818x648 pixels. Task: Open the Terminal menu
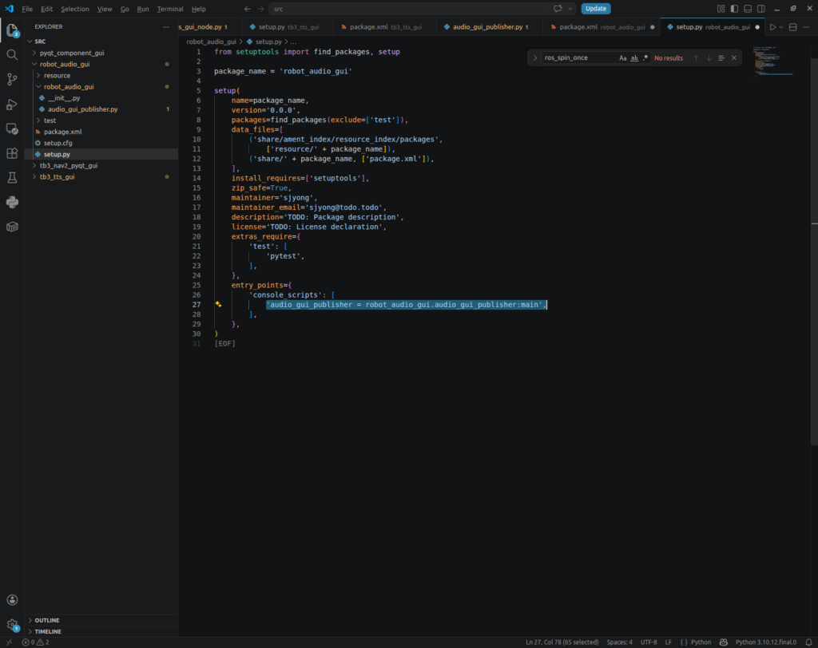pyautogui.click(x=170, y=9)
